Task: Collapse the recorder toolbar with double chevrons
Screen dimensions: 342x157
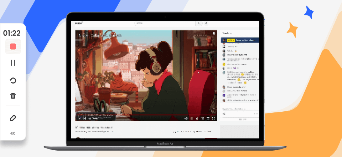Action: (13, 133)
